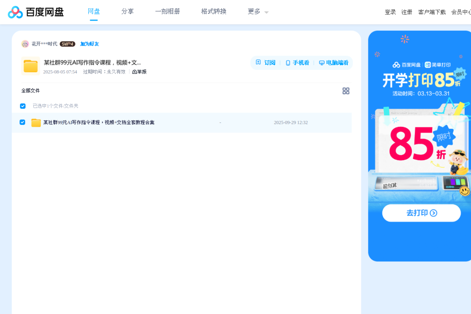The width and height of the screenshot is (471, 314).
Task: Click the 加为好友 add friend link
Action: (89, 44)
